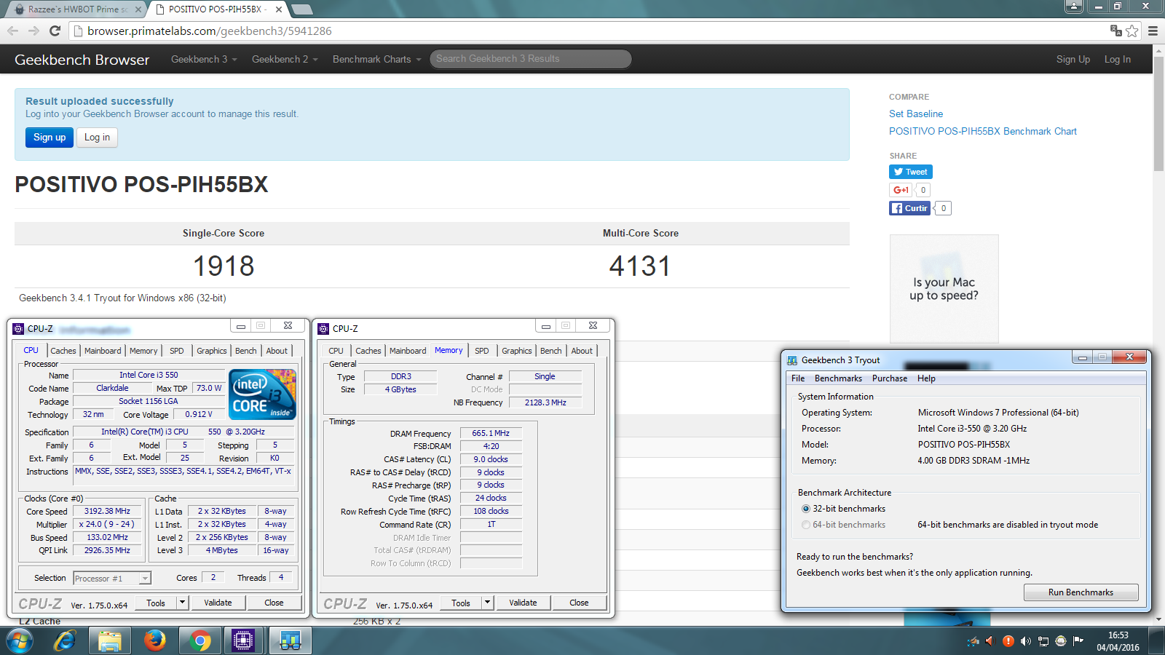Image resolution: width=1165 pixels, height=655 pixels.
Task: Click the Facebook Curtir button
Action: (909, 208)
